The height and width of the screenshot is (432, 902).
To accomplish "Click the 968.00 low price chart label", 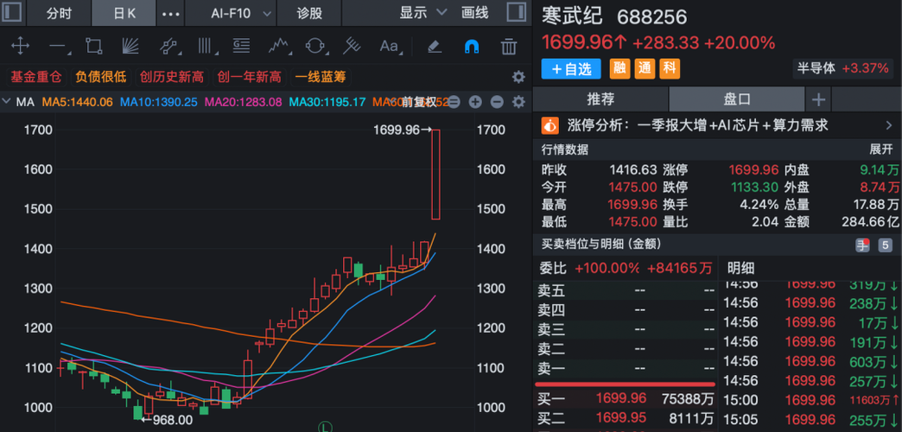I will click(x=175, y=420).
